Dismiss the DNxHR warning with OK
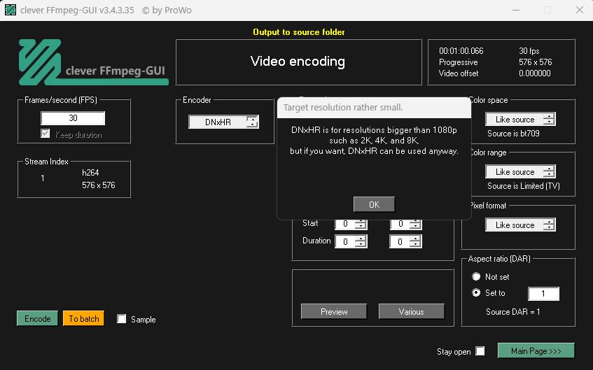Screen dimensions: 593x370 [374, 204]
